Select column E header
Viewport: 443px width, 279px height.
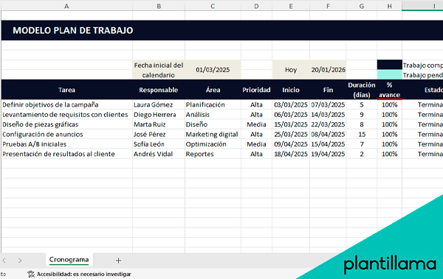pyautogui.click(x=291, y=6)
